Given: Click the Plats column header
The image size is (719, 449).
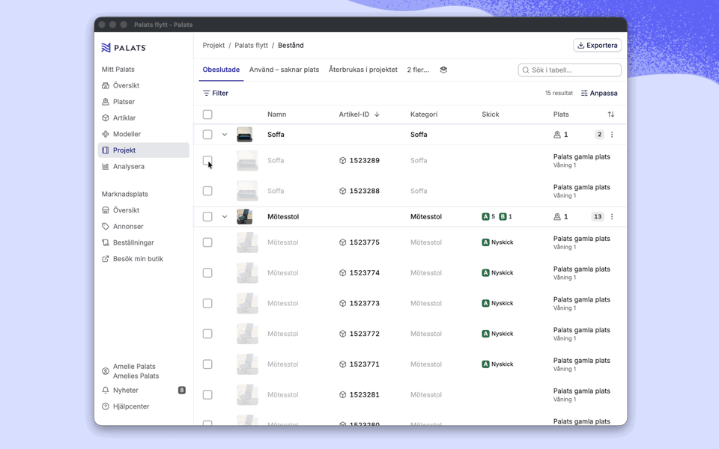Looking at the screenshot, I should pos(561,114).
